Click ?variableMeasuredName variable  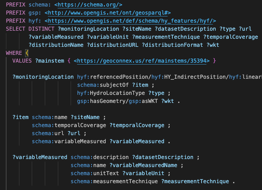[x=143, y=165]
